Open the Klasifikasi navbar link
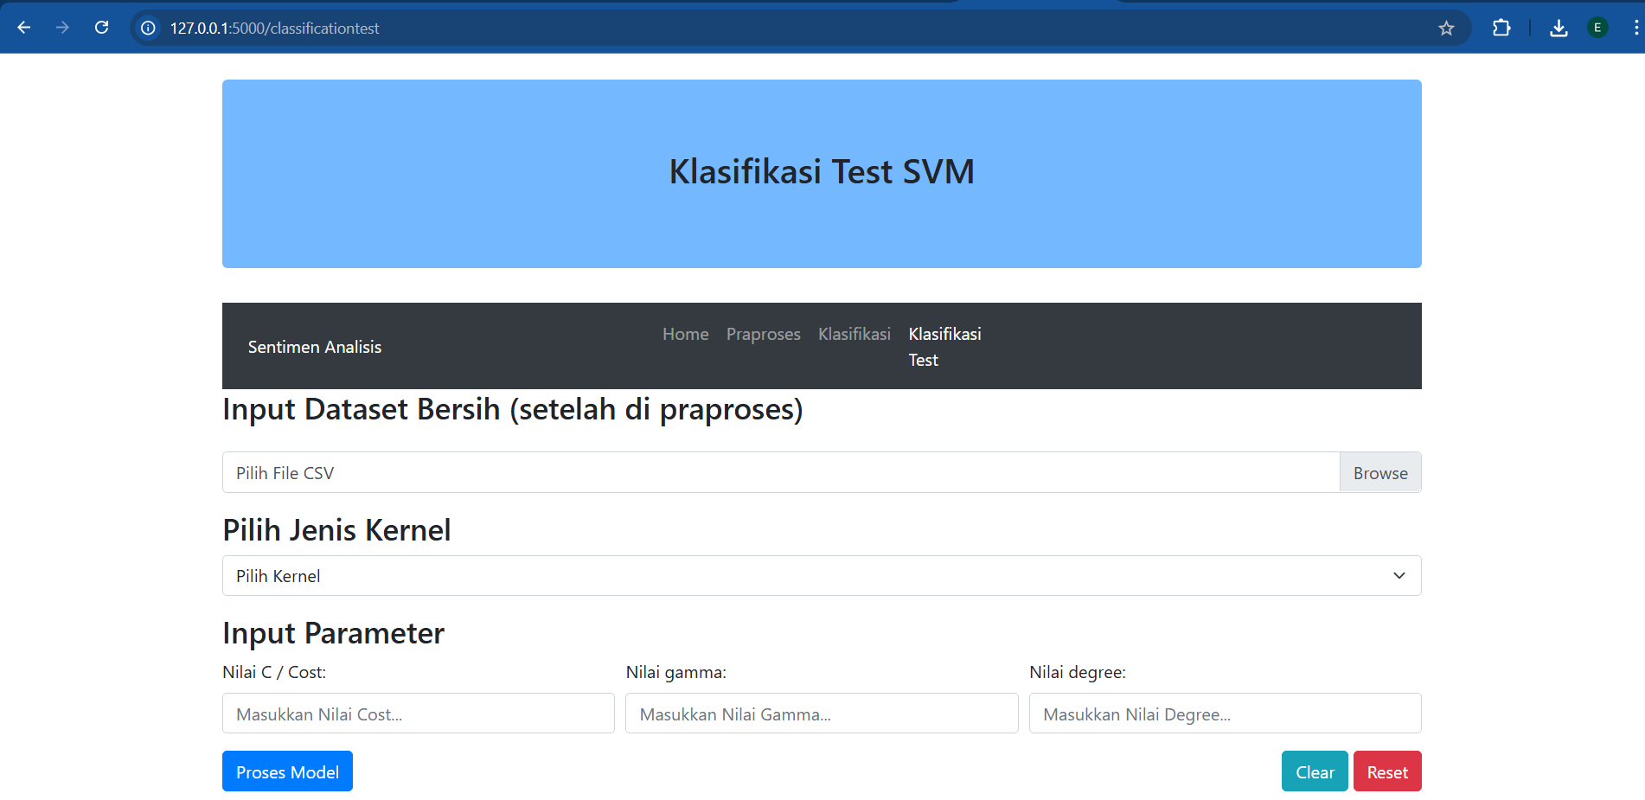This screenshot has width=1645, height=800. coord(854,334)
